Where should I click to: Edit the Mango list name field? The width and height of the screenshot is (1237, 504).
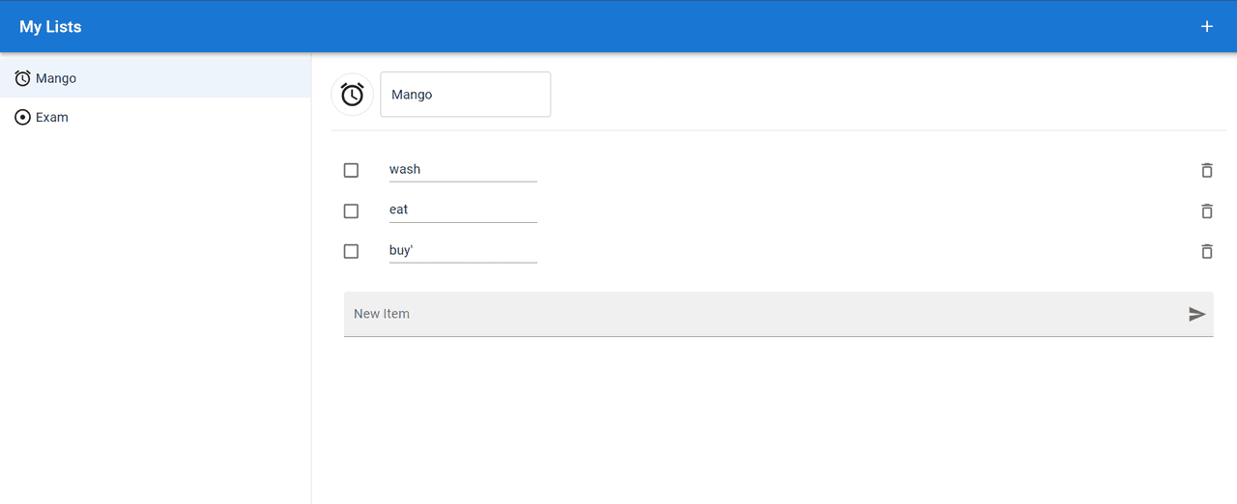pyautogui.click(x=465, y=95)
